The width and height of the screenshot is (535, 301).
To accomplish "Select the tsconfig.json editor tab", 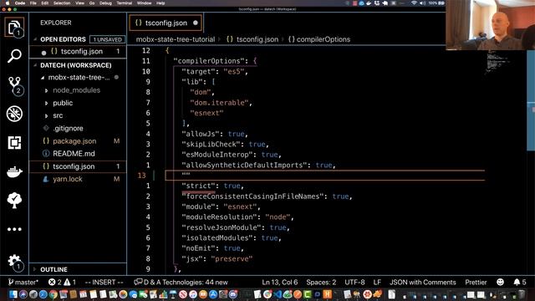I will pos(166,23).
